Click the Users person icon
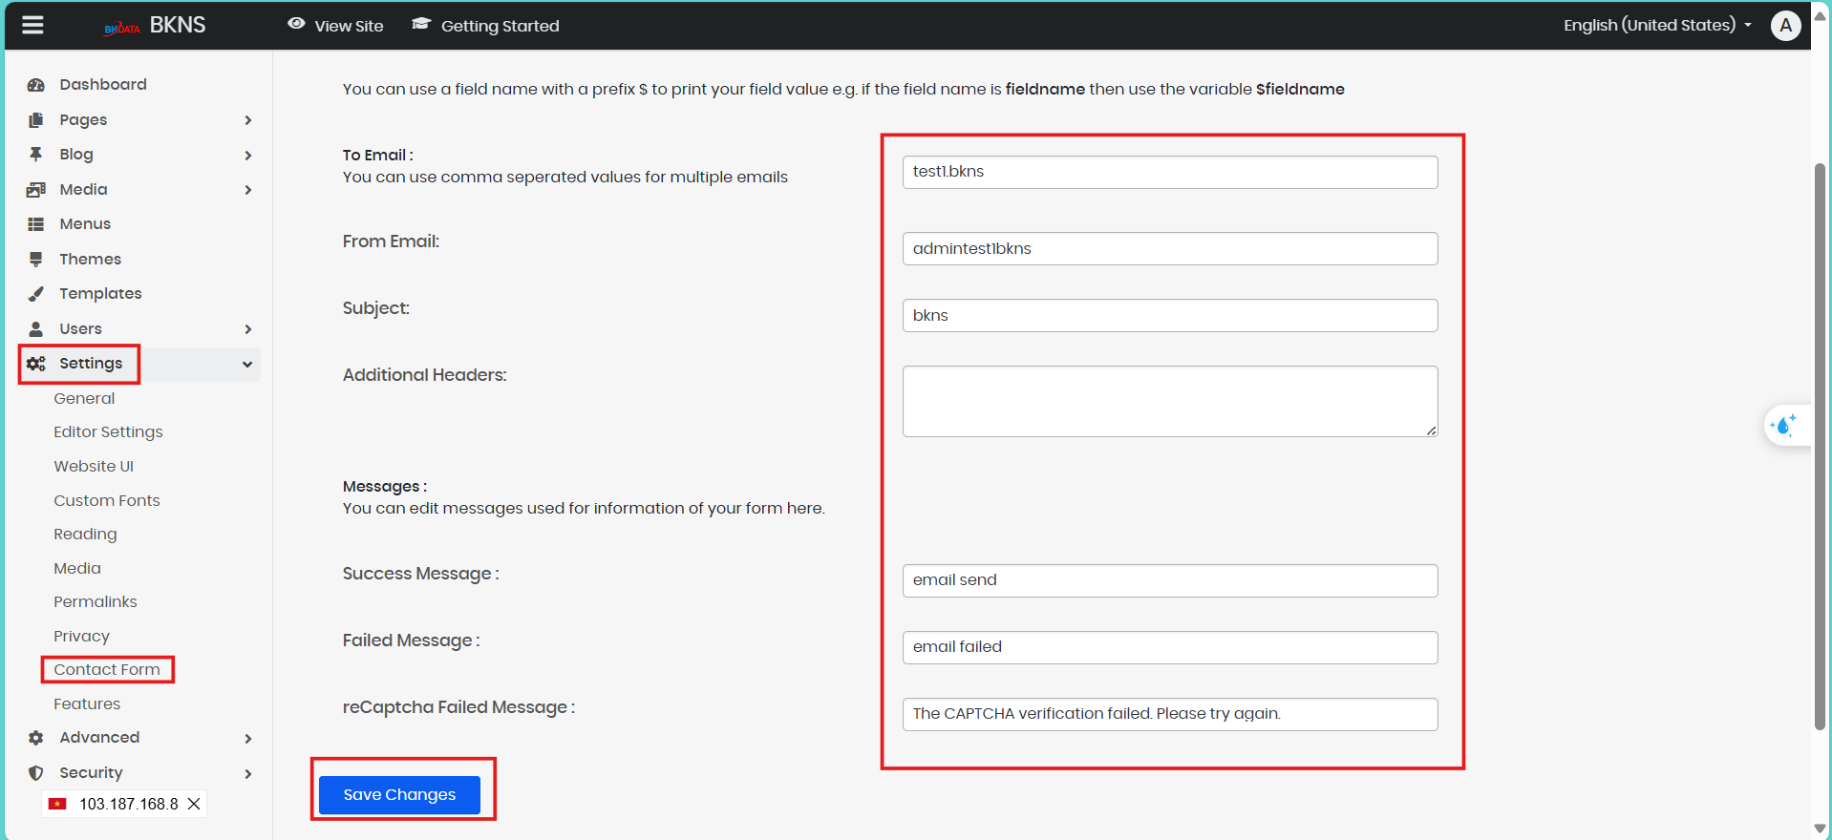The image size is (1832, 840). 36,328
